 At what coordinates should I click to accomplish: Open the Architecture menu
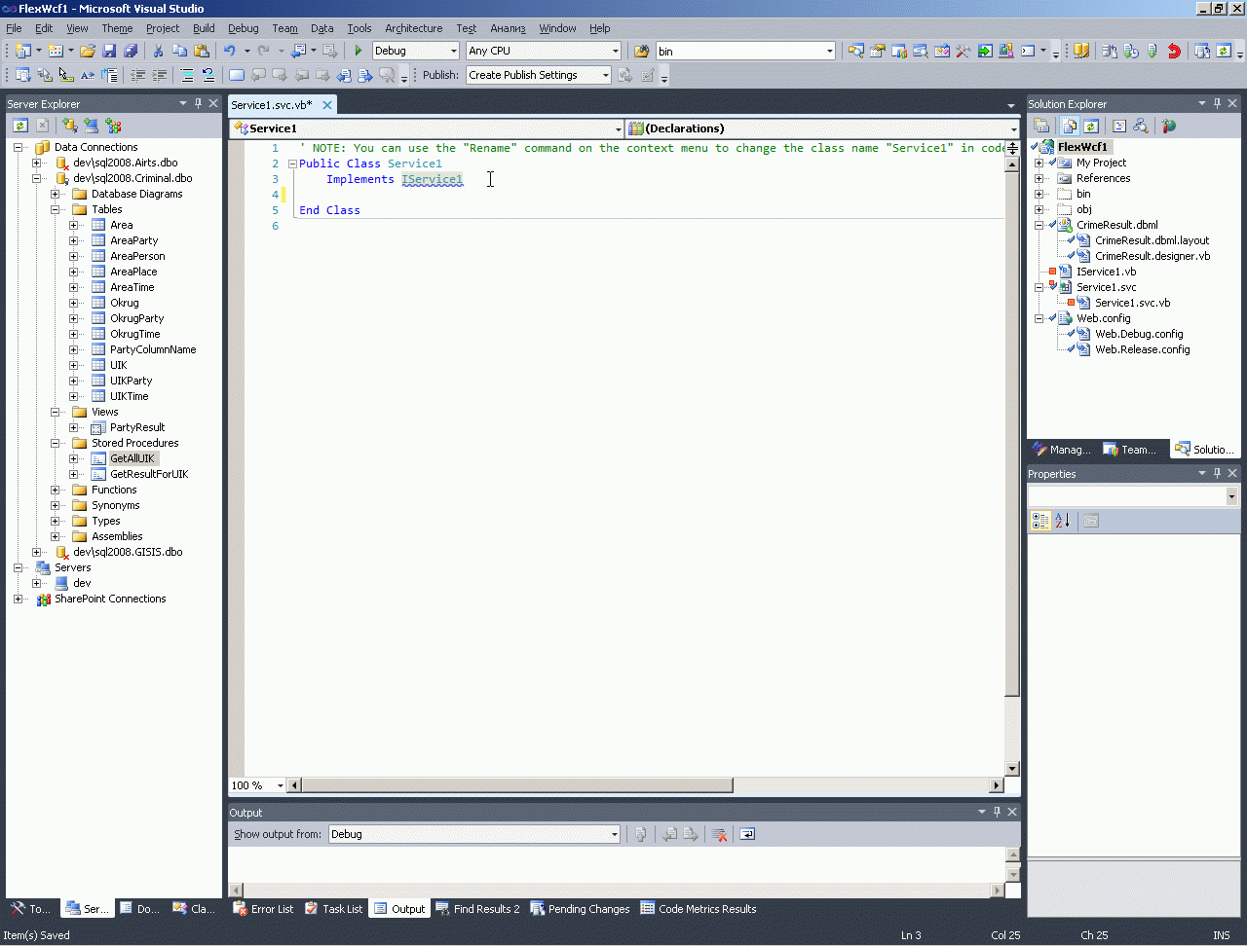click(x=413, y=28)
